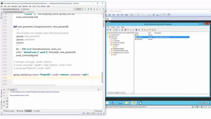The height and width of the screenshot is (119, 211).
Task: Open Terminal tool window
Action: [x=20, y=111]
